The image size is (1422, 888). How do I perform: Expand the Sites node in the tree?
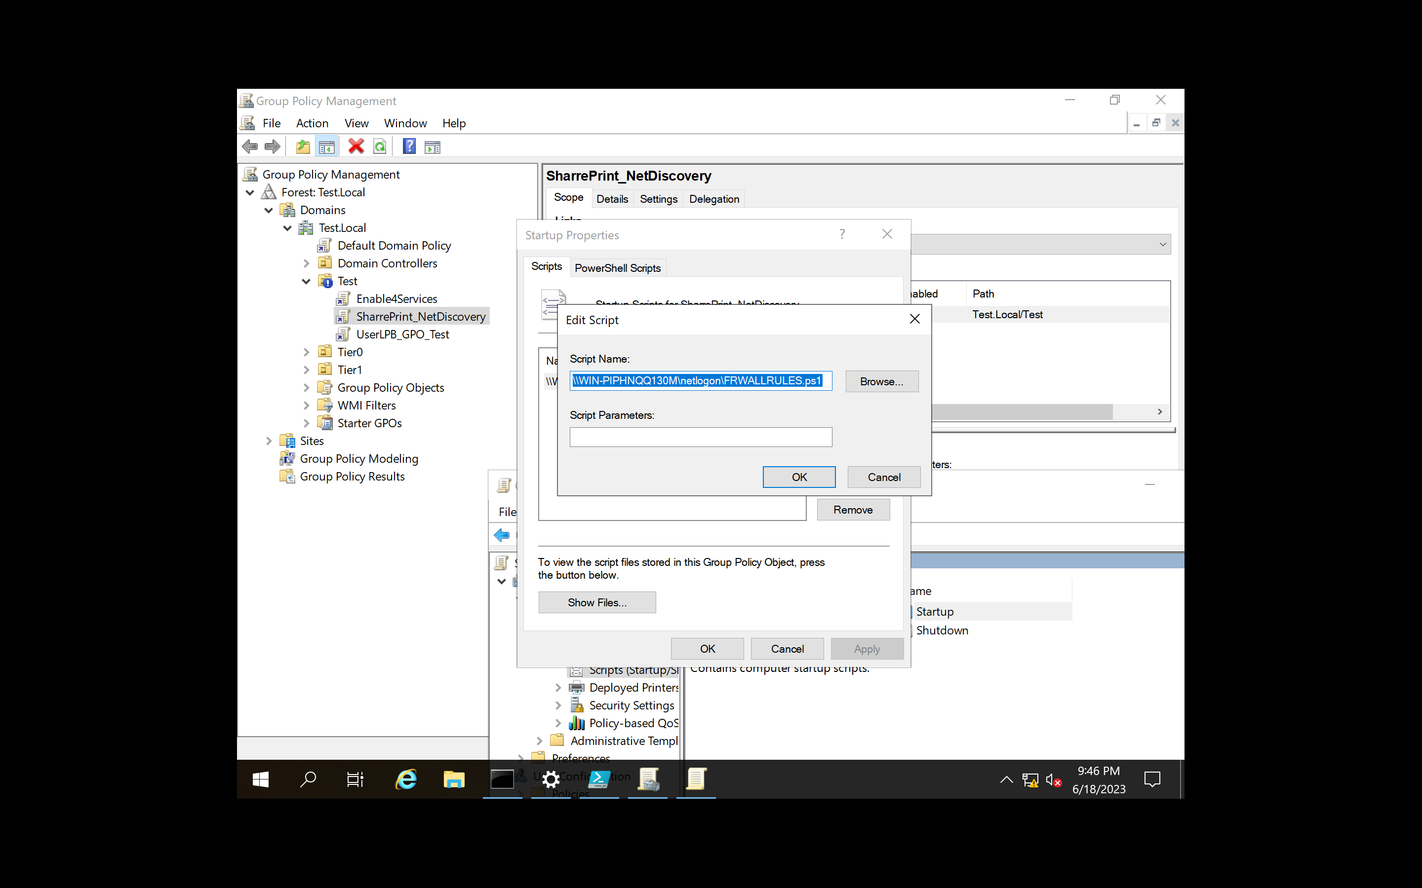tap(269, 441)
